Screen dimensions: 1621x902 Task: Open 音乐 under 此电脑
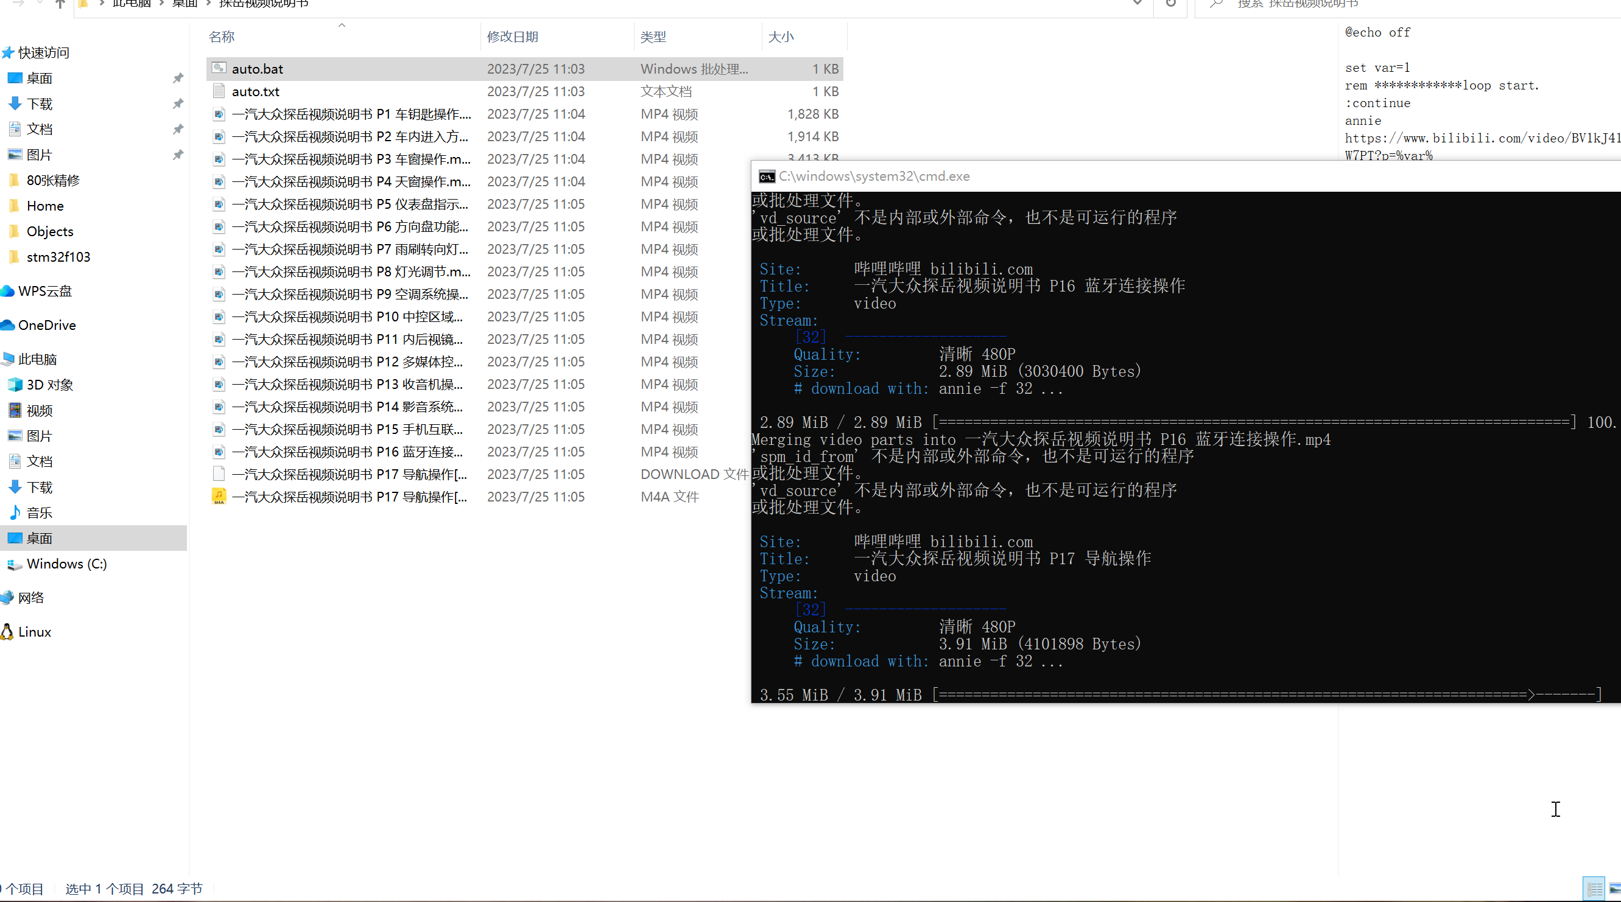click(x=39, y=512)
